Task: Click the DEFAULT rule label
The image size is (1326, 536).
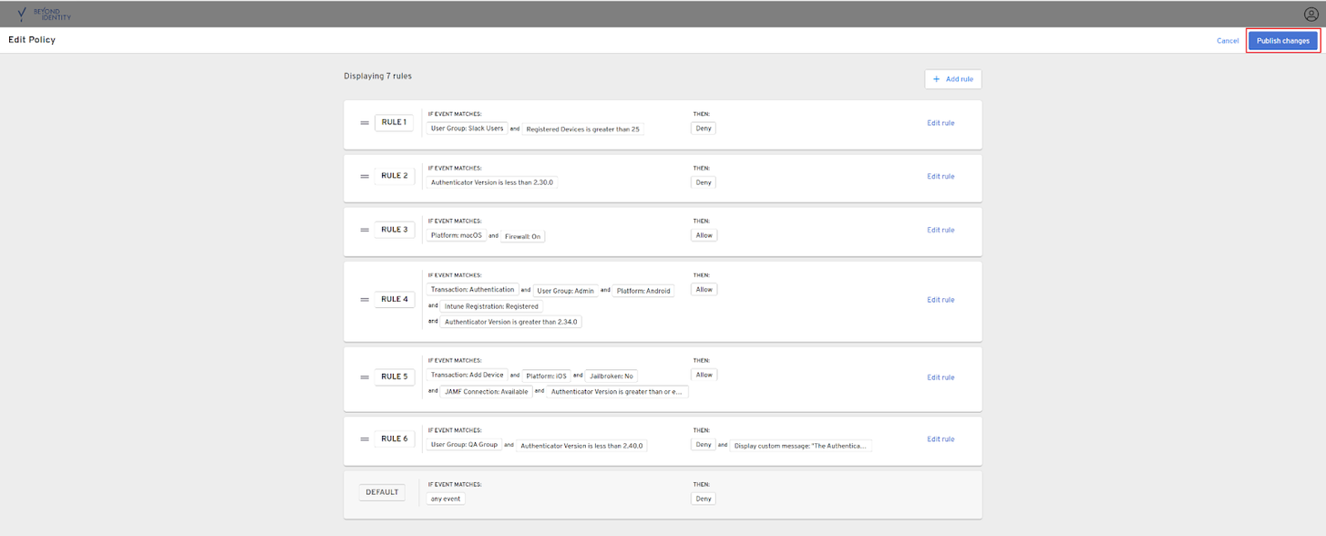Action: 382,492
